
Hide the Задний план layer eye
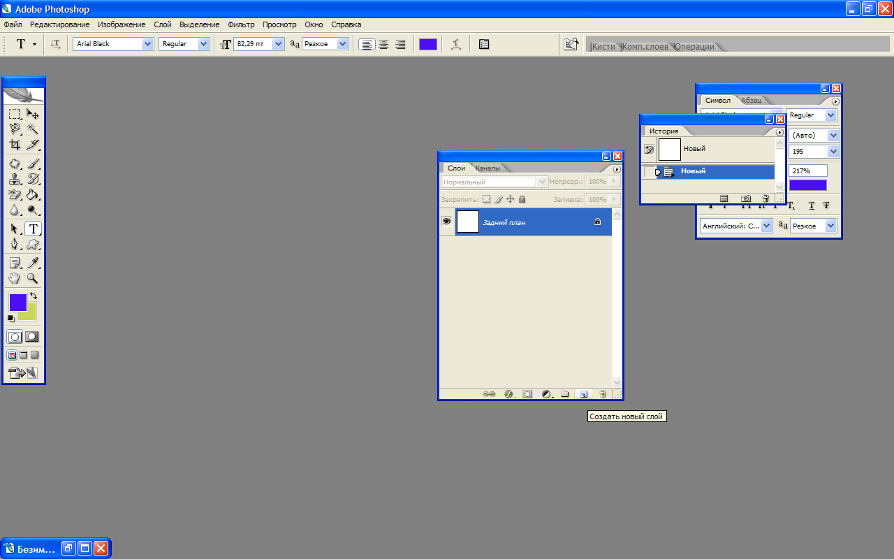446,222
